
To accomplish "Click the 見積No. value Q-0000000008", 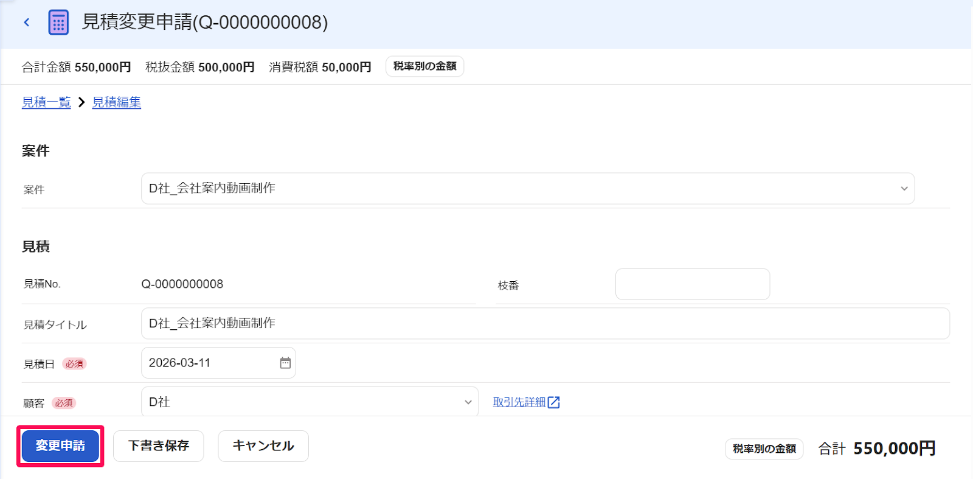I will click(182, 284).
